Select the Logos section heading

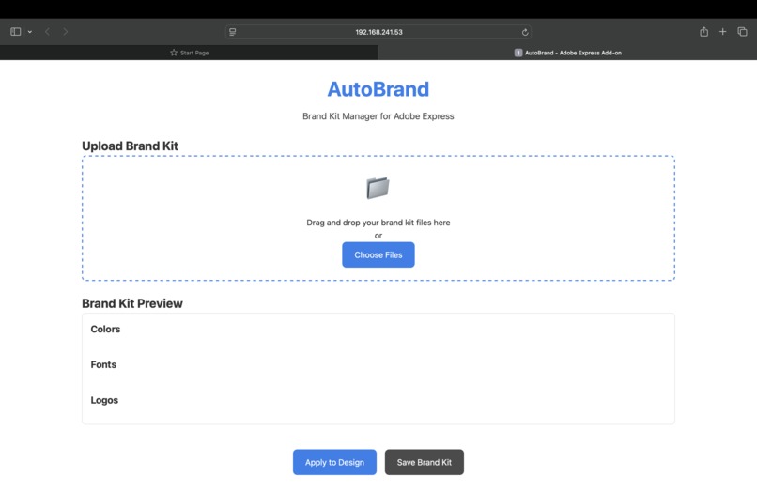104,400
